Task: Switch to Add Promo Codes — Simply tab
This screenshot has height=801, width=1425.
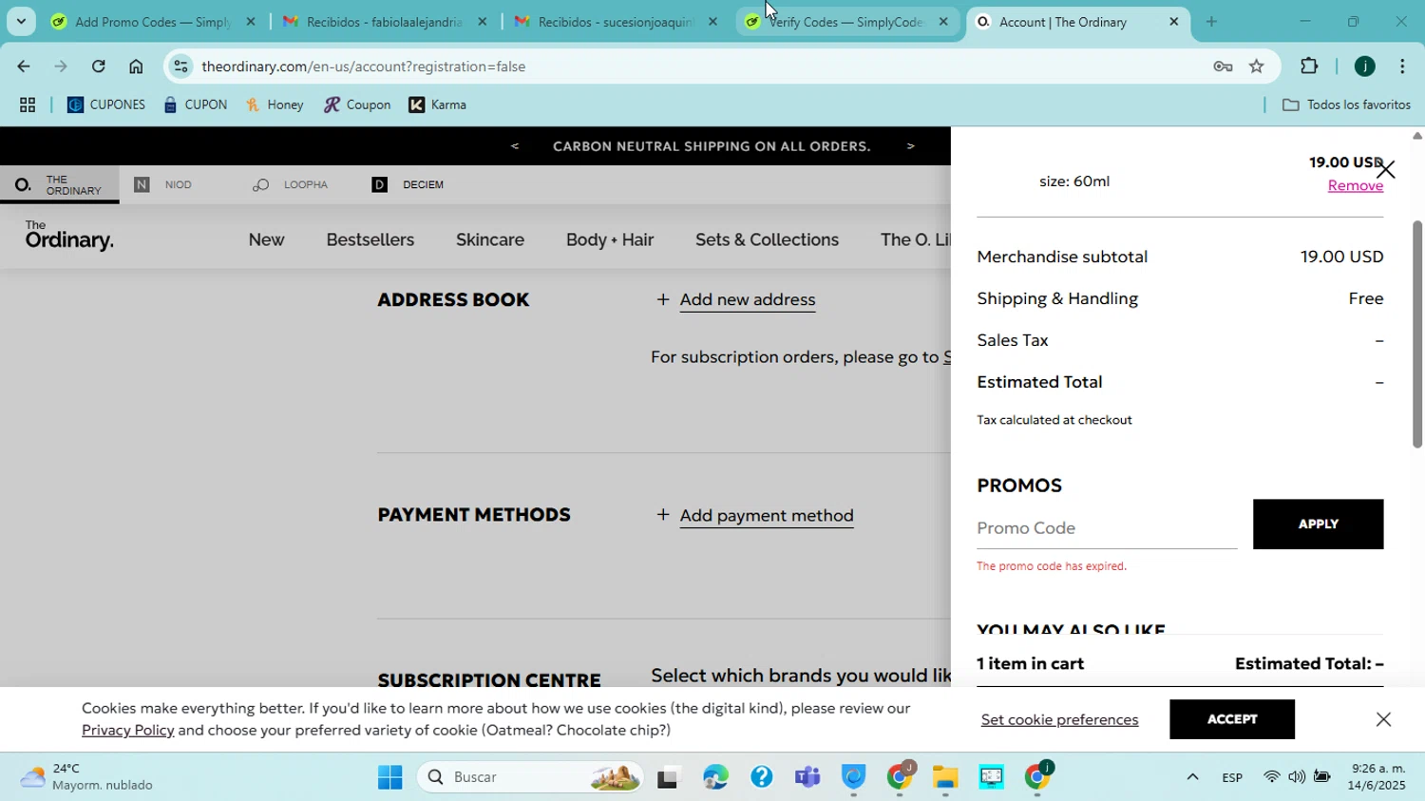Action: click(x=152, y=21)
